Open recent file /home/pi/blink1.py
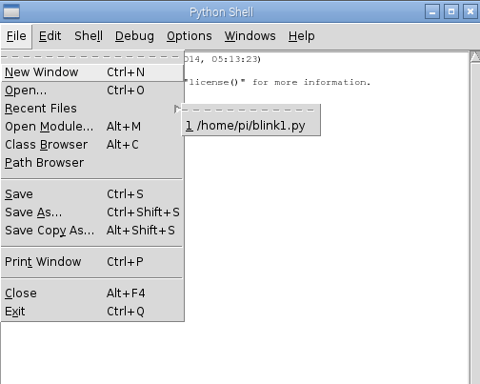The width and height of the screenshot is (480, 384). pos(250,126)
